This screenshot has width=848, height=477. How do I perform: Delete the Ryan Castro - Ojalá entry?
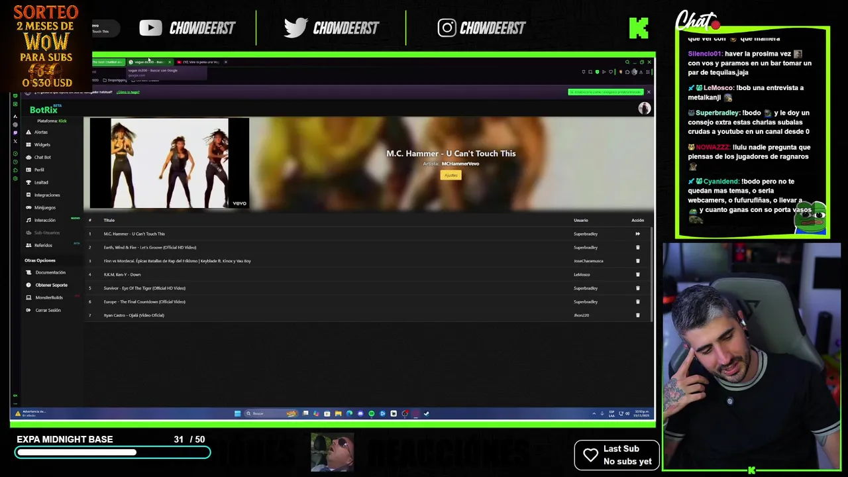point(637,315)
